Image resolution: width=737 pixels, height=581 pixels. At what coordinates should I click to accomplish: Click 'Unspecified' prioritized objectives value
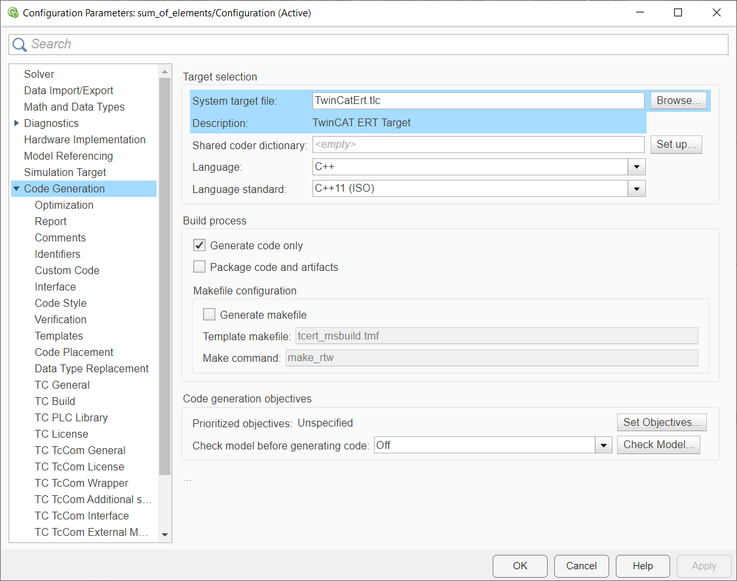[325, 423]
